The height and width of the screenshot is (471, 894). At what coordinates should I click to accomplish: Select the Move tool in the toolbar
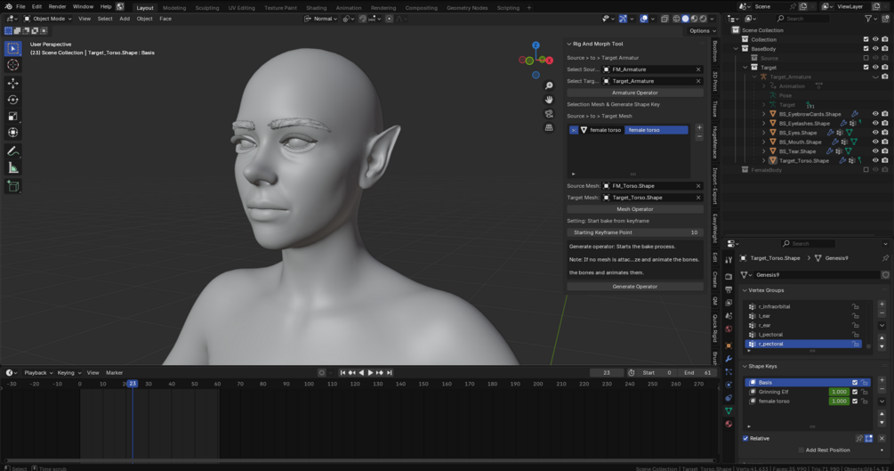point(13,83)
